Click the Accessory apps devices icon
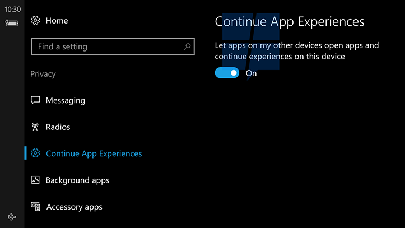Screen dimensions: 405x228 click(36, 207)
